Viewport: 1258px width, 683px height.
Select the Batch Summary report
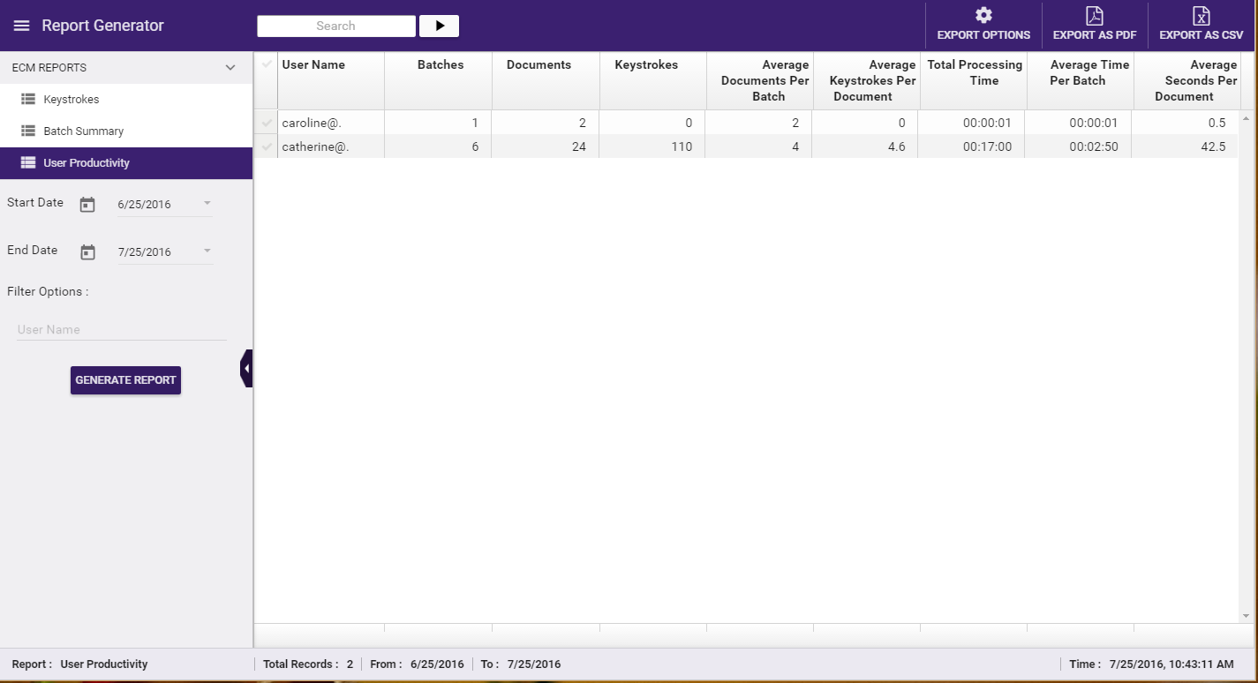click(83, 131)
